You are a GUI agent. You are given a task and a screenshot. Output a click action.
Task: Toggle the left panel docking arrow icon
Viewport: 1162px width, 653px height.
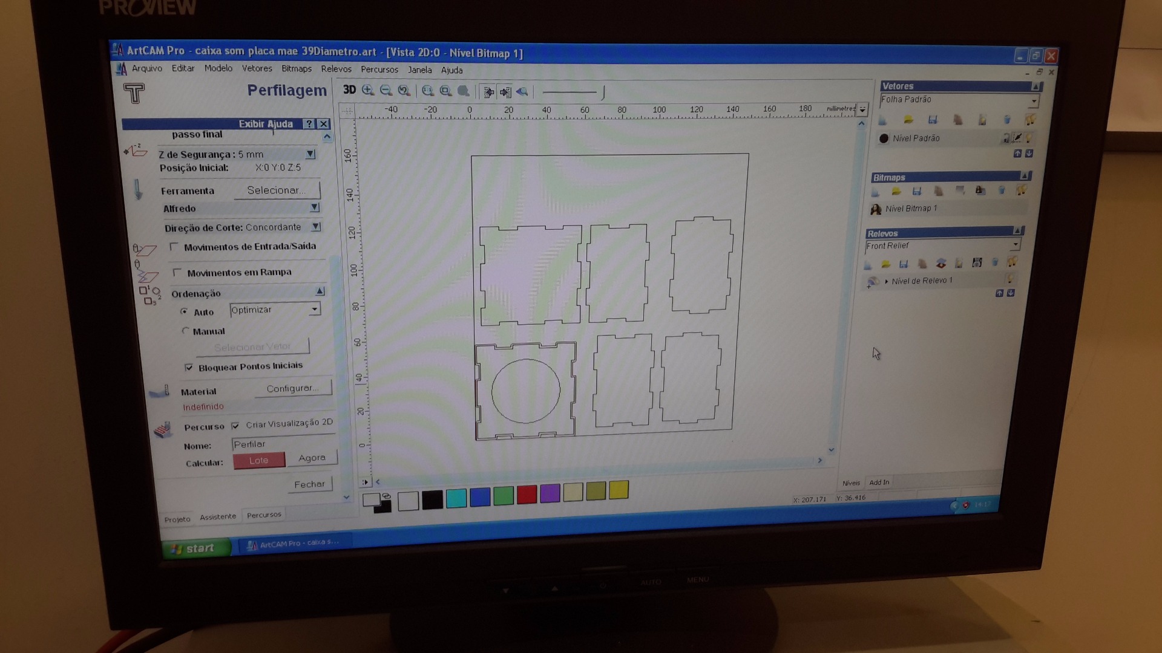[x=488, y=92]
